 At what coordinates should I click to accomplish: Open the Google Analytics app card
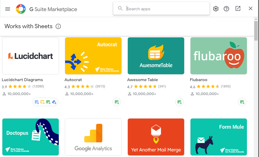pyautogui.click(x=93, y=137)
